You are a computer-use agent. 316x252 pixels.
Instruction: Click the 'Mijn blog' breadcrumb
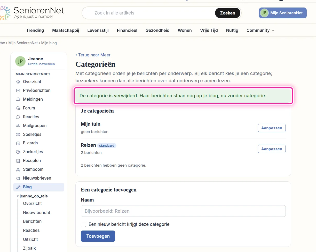point(49,43)
